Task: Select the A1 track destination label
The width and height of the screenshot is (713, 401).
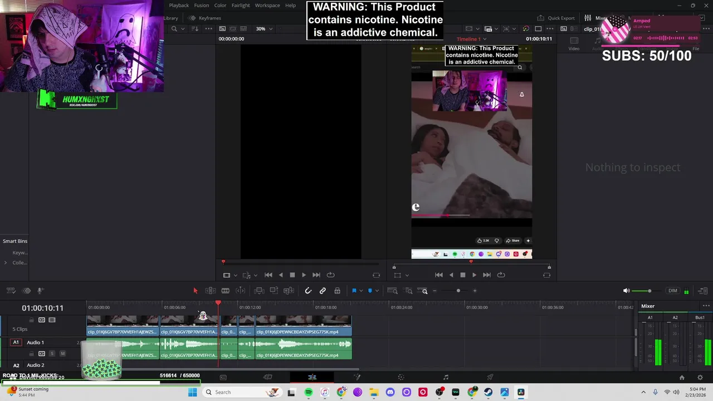Action: click(16, 343)
